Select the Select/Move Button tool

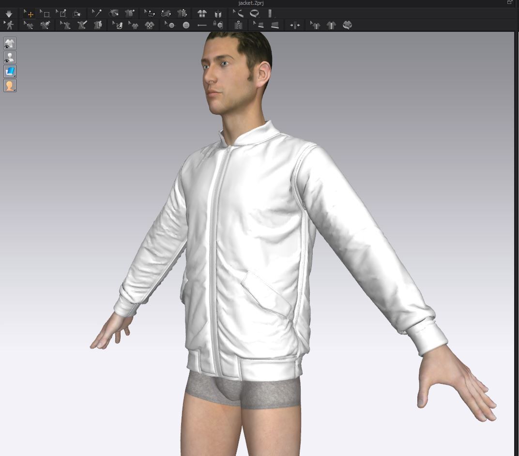170,25
